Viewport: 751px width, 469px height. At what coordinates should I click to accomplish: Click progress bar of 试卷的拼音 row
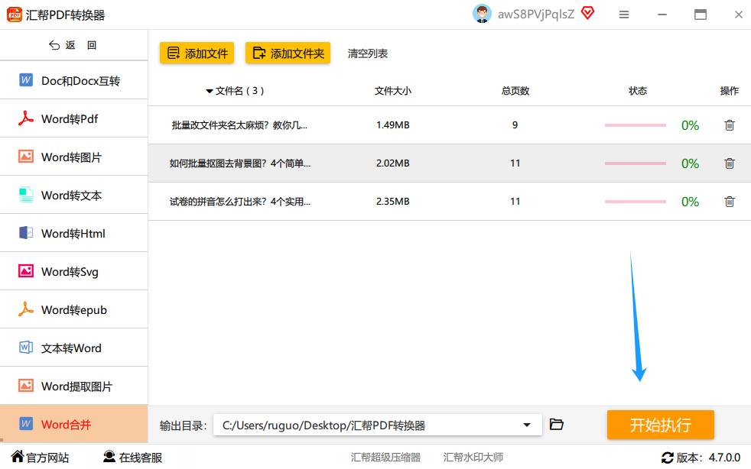pyautogui.click(x=635, y=202)
